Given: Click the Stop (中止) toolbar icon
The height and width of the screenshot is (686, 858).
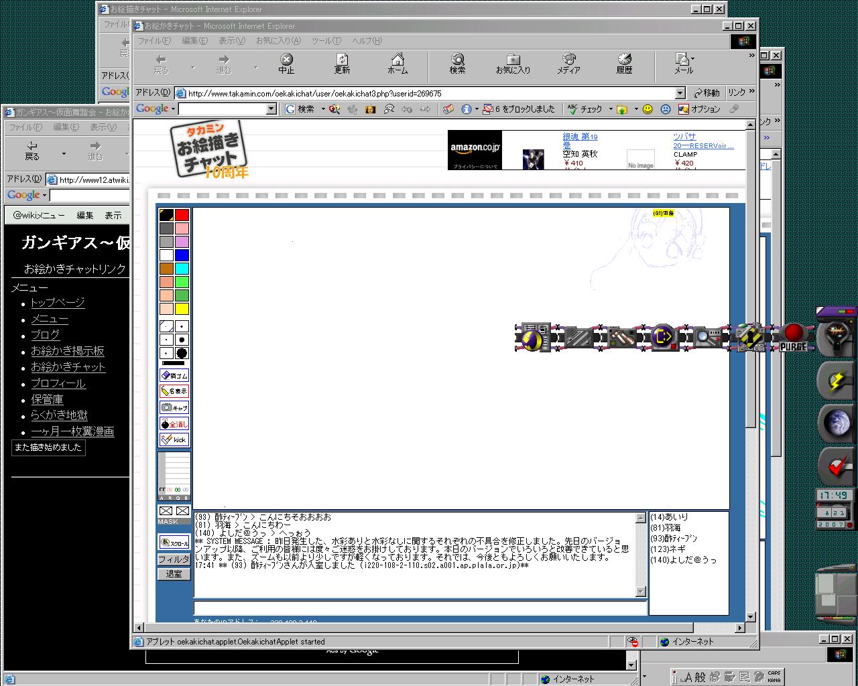Looking at the screenshot, I should click(x=286, y=64).
